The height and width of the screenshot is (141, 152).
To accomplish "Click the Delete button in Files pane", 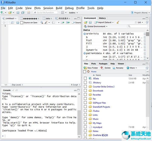I will coord(106,68).
